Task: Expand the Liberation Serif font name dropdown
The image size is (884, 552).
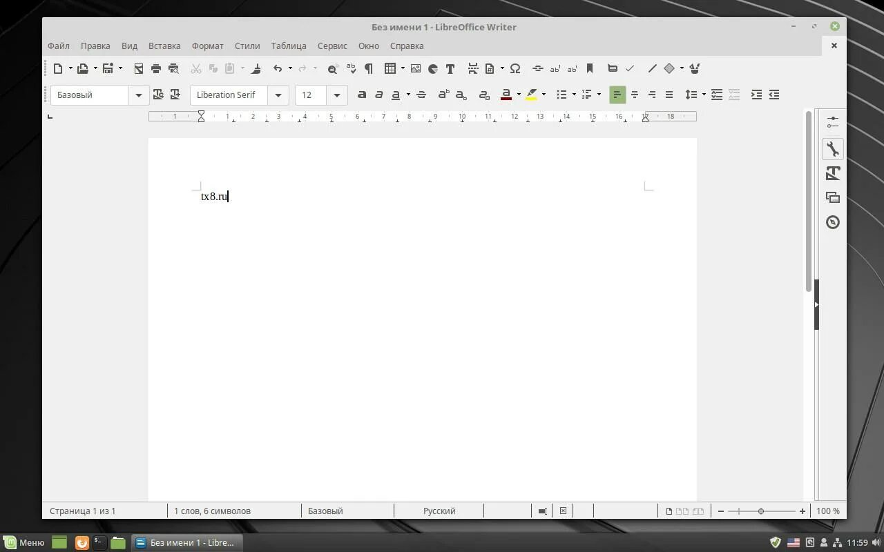Action: tap(278, 95)
